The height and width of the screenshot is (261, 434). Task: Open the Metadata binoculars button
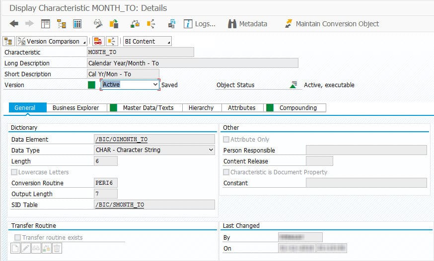point(247,24)
